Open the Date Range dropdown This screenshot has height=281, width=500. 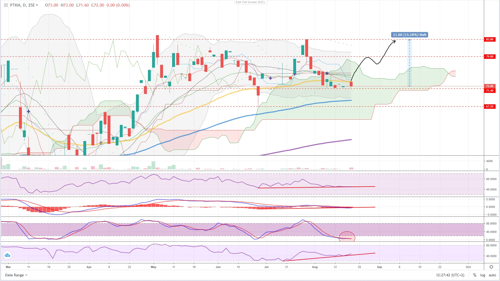point(16,275)
